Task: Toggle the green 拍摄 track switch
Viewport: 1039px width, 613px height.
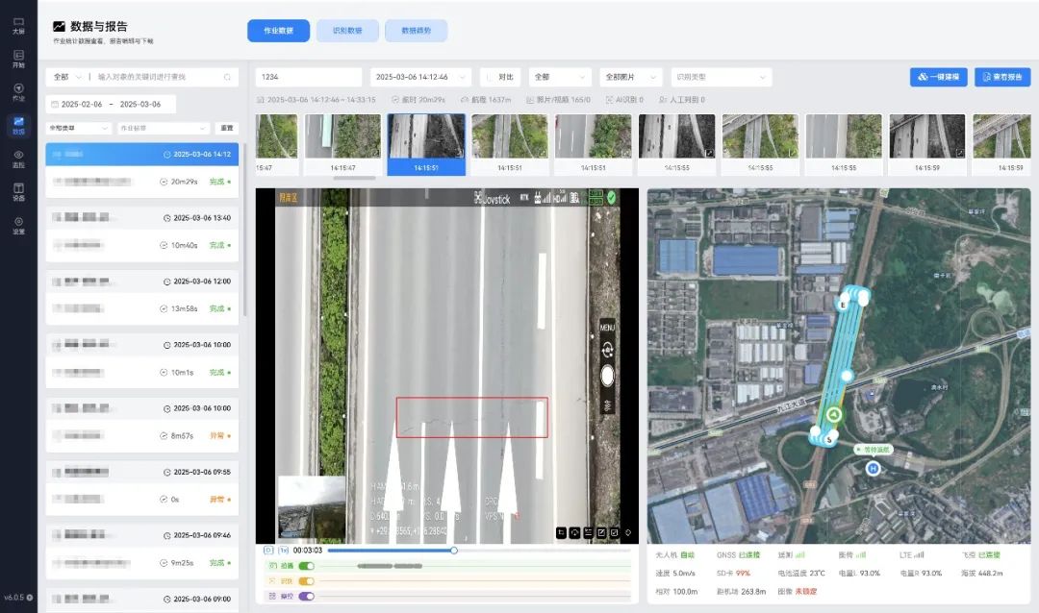Action: pyautogui.click(x=307, y=567)
